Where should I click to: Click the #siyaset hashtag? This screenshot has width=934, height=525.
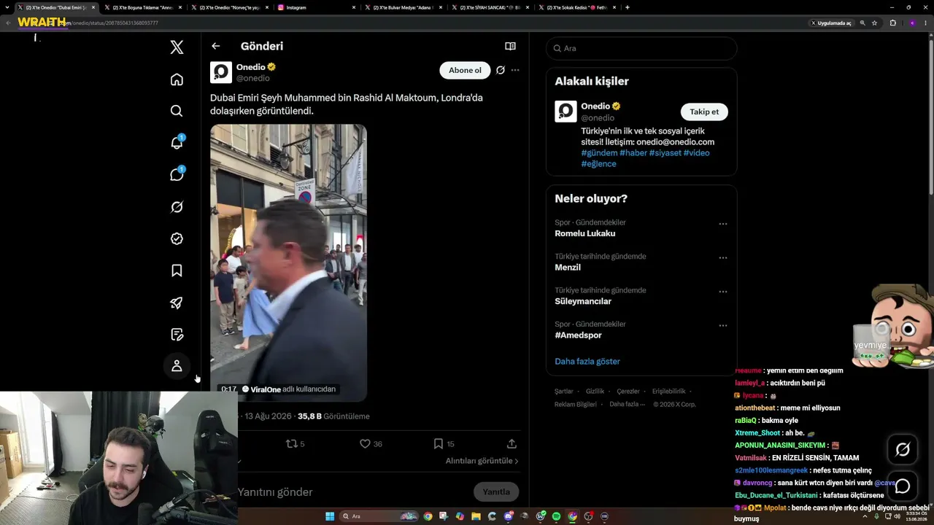click(665, 153)
